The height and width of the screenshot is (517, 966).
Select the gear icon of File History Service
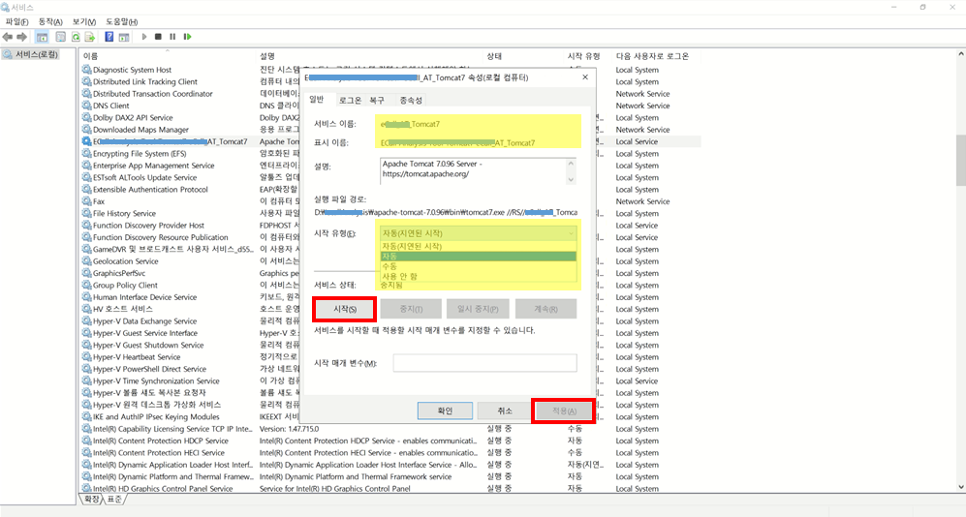(x=87, y=213)
